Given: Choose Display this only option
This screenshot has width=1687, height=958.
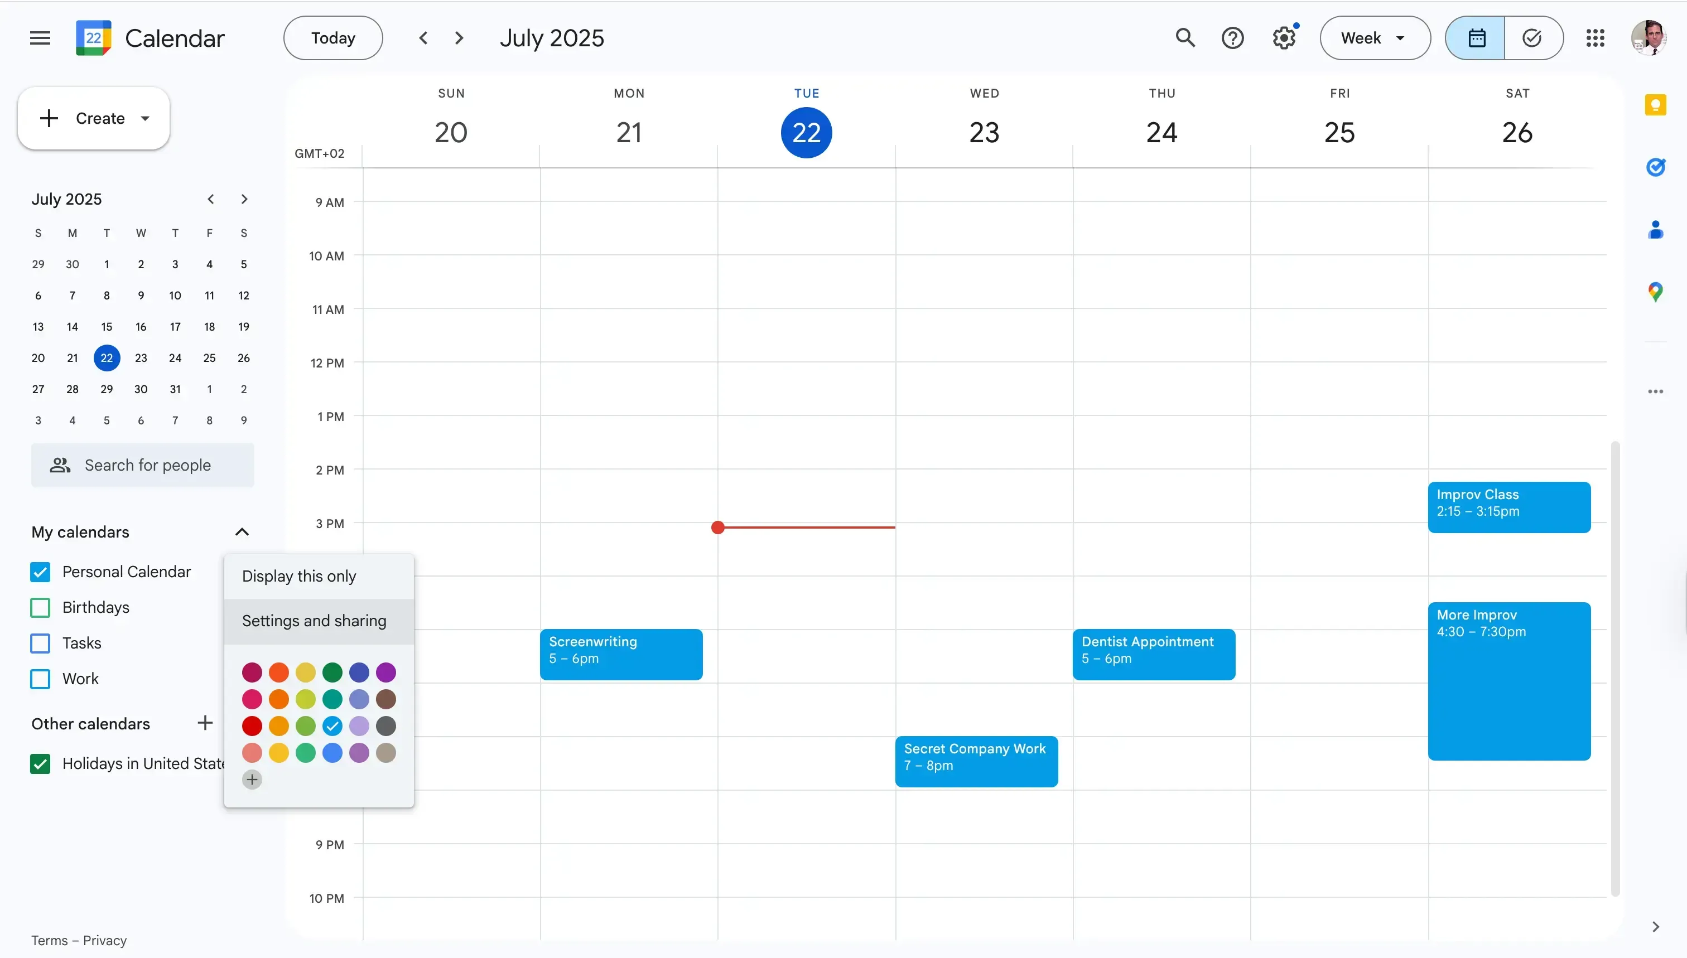Looking at the screenshot, I should tap(299, 577).
